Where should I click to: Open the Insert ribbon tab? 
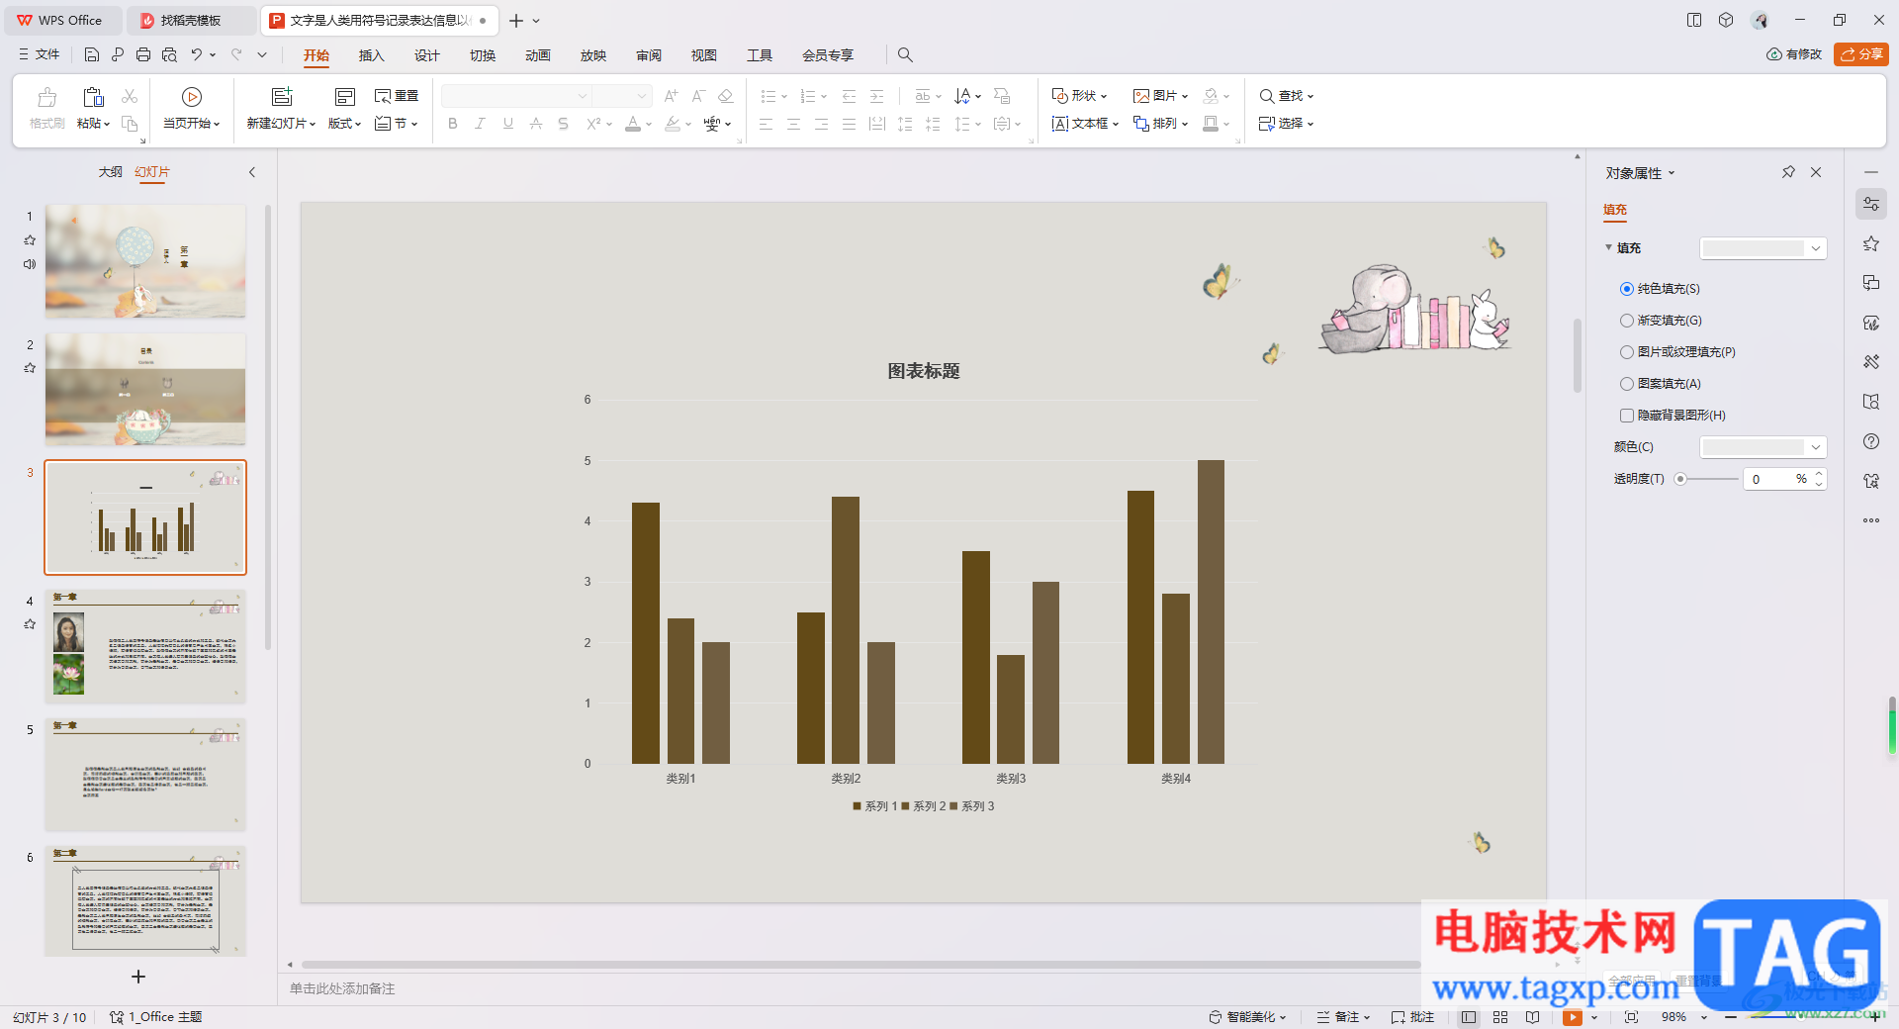(371, 55)
